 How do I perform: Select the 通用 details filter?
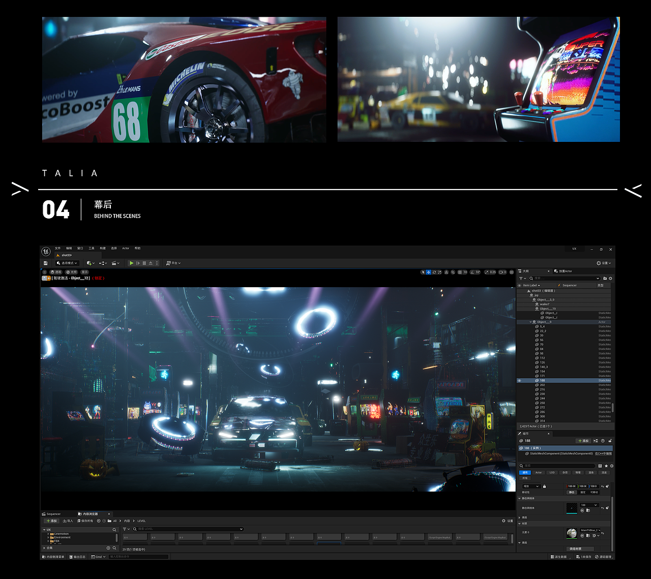pos(525,472)
